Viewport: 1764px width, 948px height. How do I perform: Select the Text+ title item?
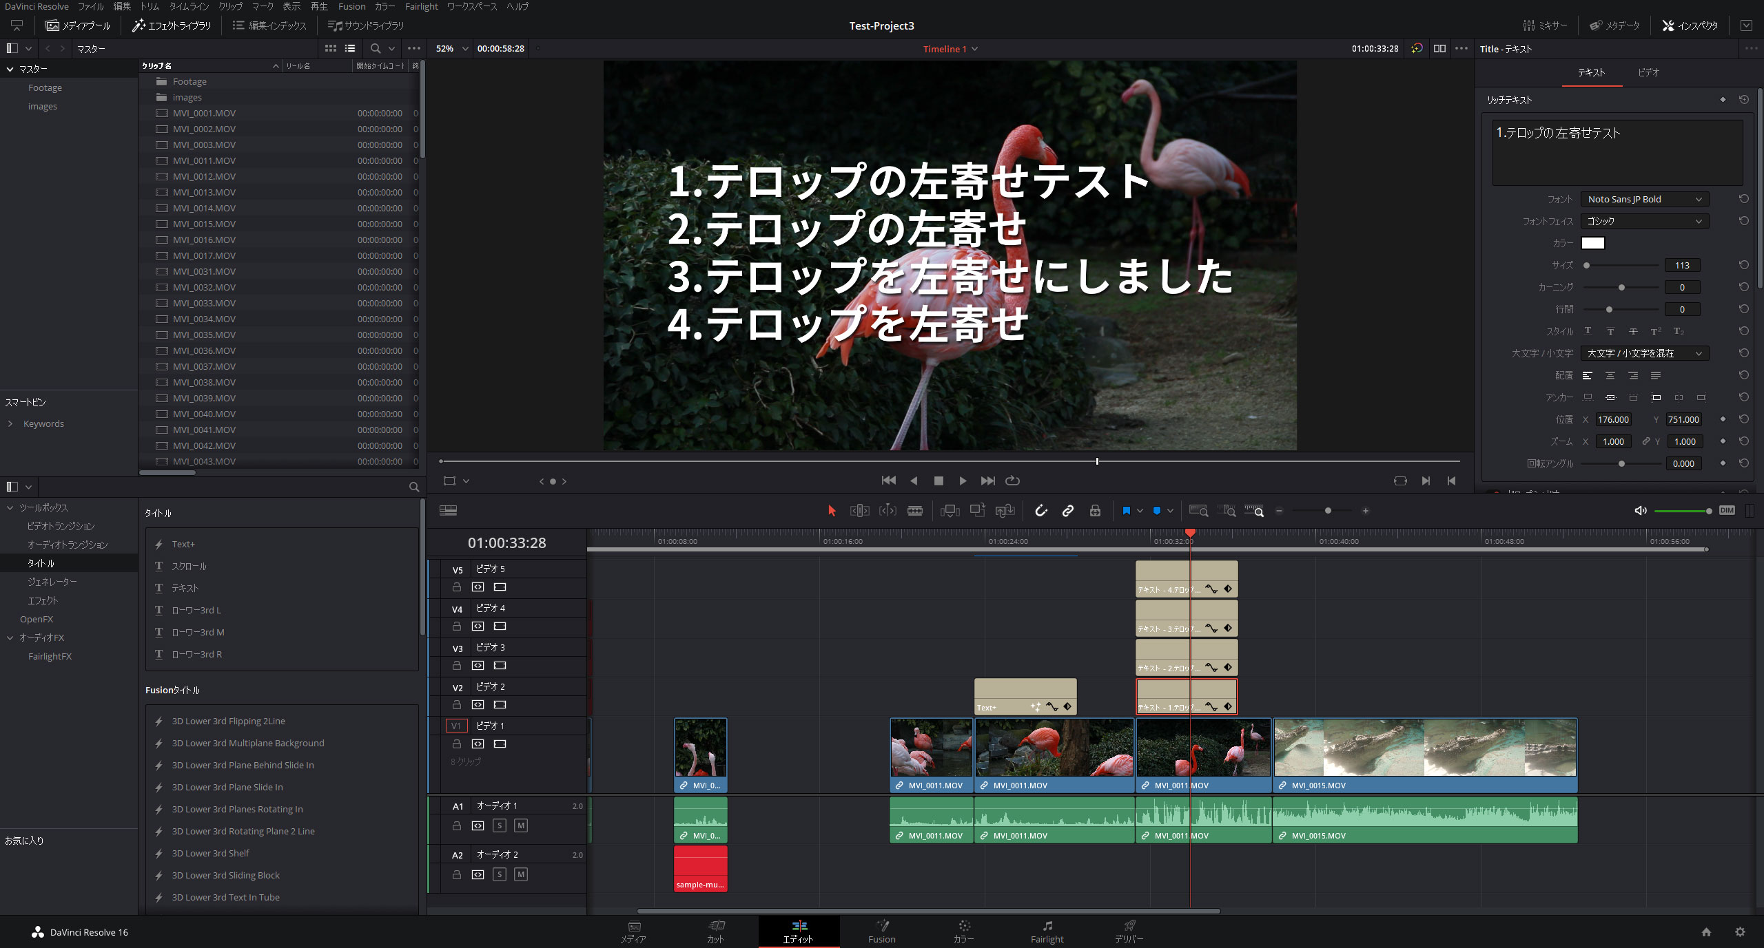(x=183, y=544)
